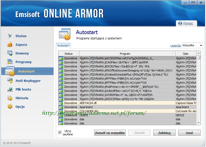Screen dimensions: 206x147
Task: Click the Plik hosts icon
Action: pyautogui.click(x=10, y=89)
